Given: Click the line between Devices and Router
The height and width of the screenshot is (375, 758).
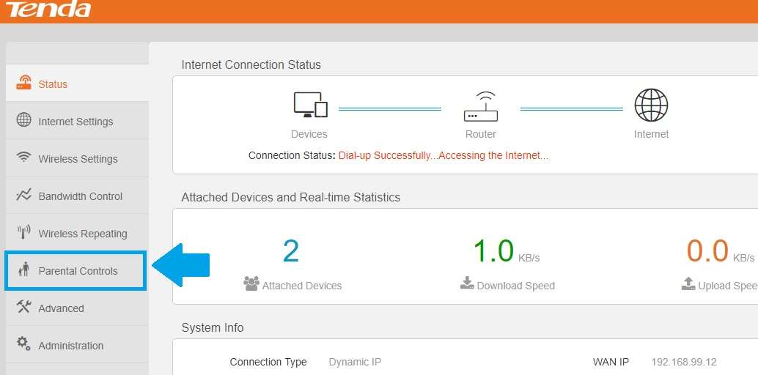Looking at the screenshot, I should click(390, 109).
